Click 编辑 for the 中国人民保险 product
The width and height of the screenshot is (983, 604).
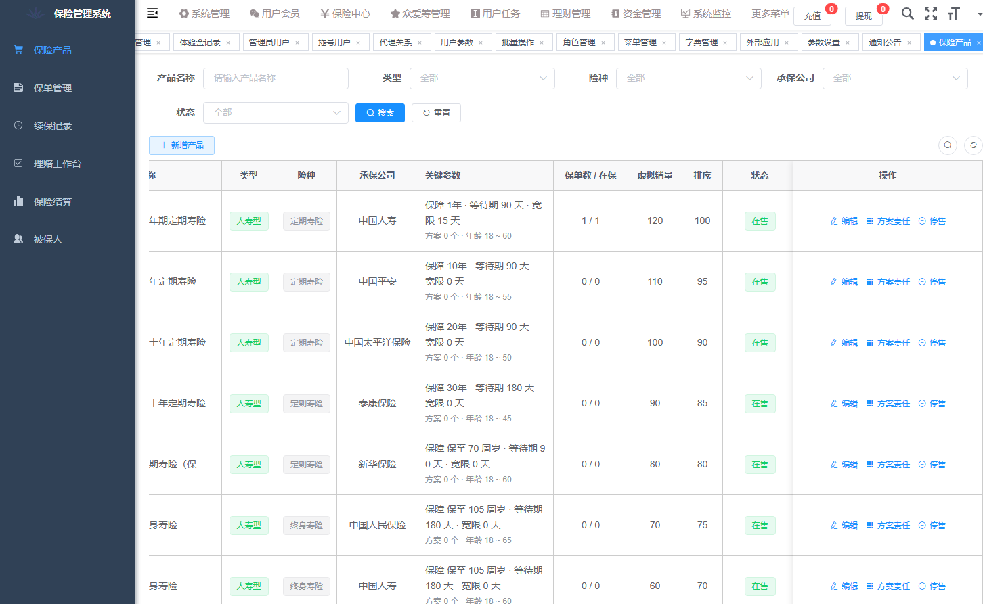(844, 526)
